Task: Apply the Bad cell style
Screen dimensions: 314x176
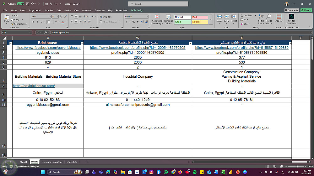Action: (200, 17)
